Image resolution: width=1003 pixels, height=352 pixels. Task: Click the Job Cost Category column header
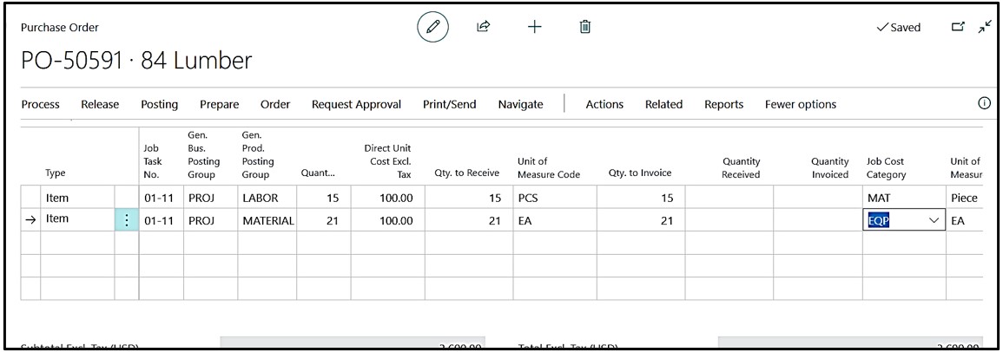pyautogui.click(x=885, y=167)
